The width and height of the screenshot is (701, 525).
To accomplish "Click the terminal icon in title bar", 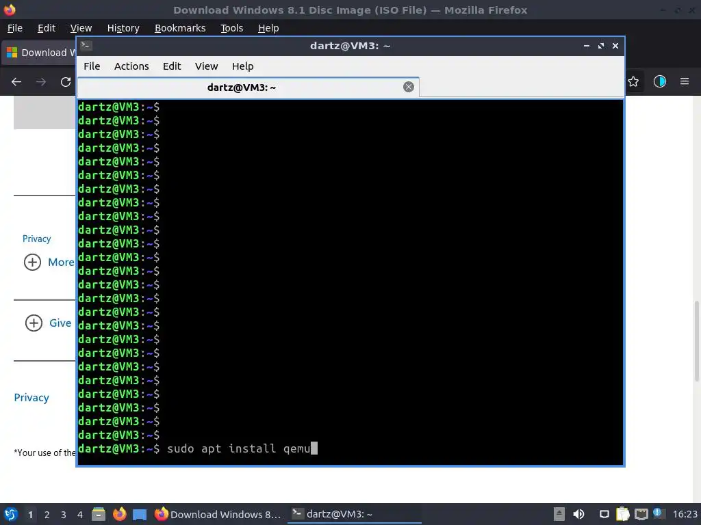I will (x=86, y=45).
